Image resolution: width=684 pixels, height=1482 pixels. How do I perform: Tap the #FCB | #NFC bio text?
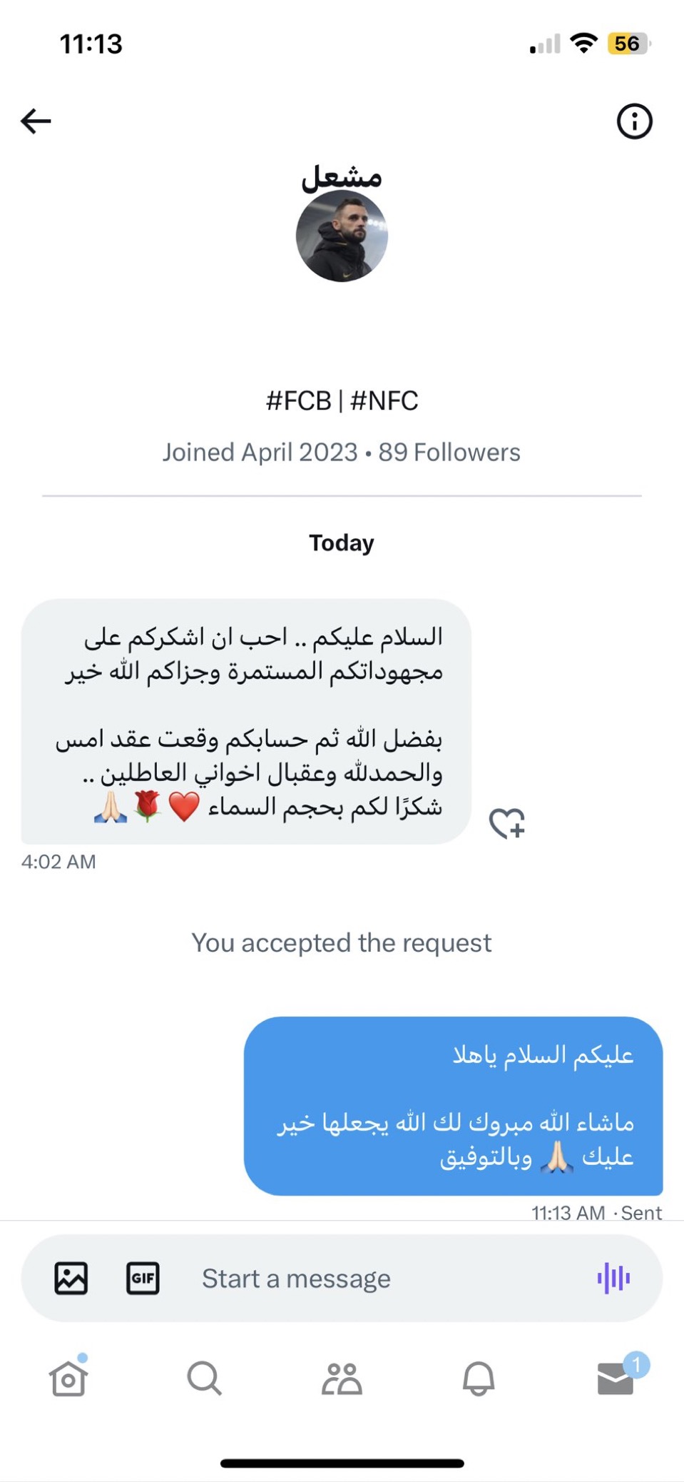click(x=342, y=400)
